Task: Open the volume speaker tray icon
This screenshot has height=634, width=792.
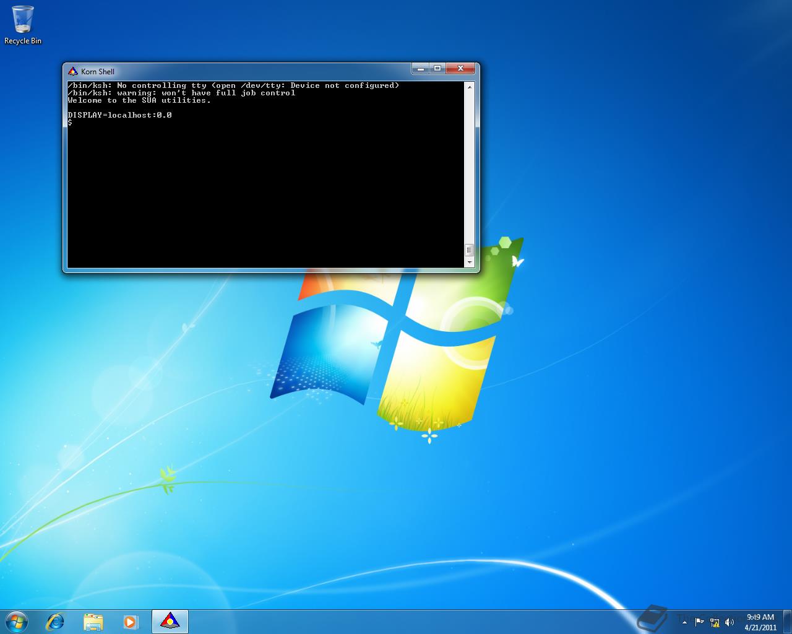Action: click(x=730, y=622)
